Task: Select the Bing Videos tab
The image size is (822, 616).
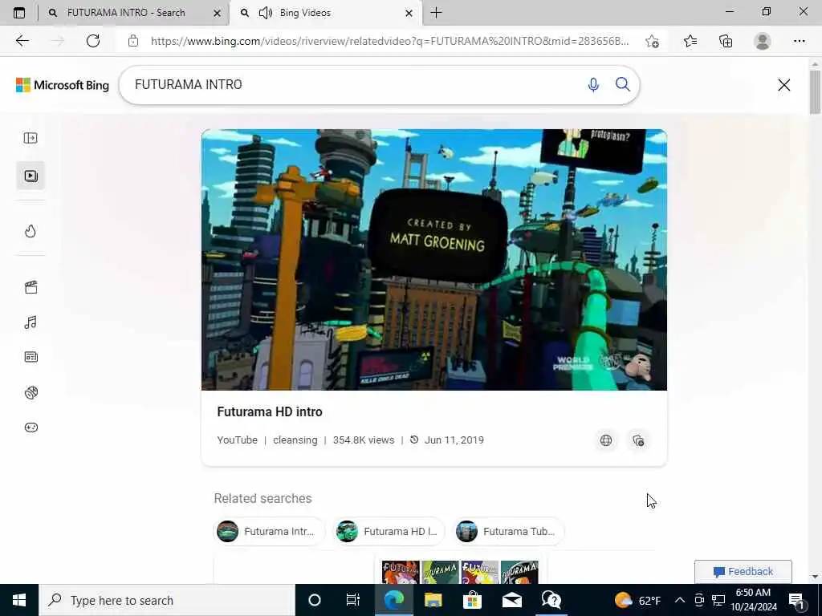Action: (x=325, y=13)
